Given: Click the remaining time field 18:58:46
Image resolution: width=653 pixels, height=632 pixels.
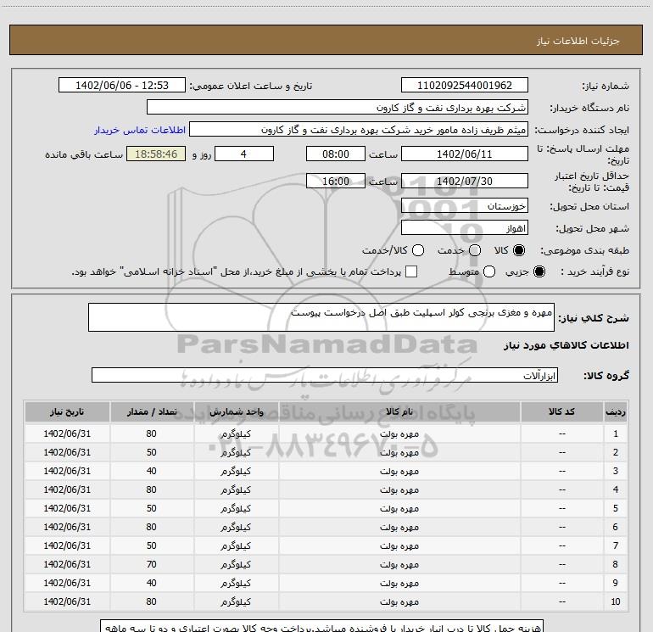Looking at the screenshot, I should [156, 154].
